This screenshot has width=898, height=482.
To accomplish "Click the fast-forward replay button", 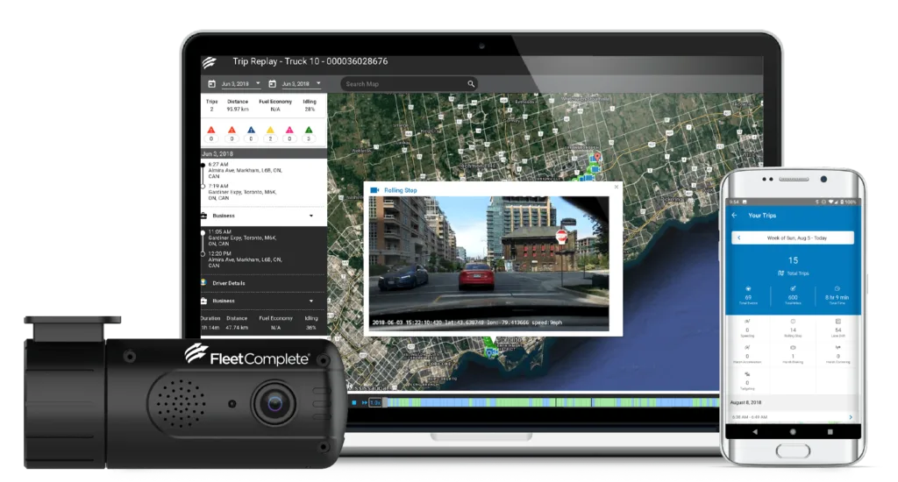I will [364, 402].
